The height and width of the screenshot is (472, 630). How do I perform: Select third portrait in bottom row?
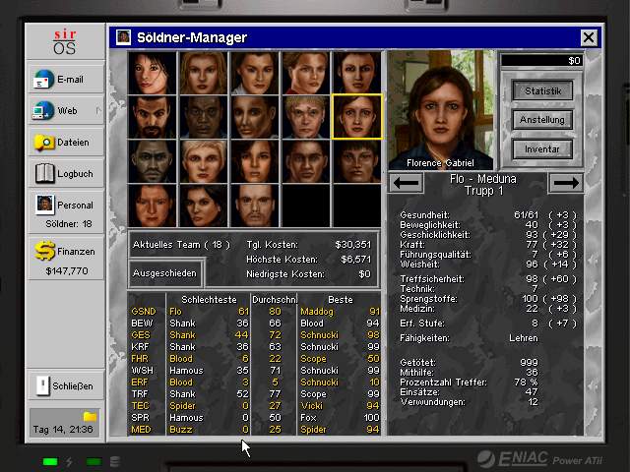point(254,206)
